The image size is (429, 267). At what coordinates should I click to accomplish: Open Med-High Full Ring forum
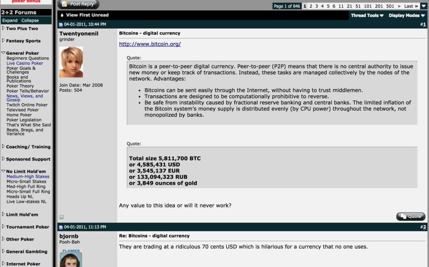click(26, 186)
